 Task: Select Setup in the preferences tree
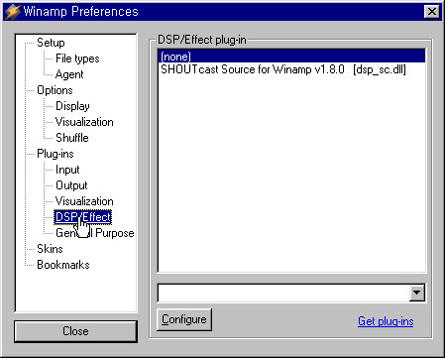click(x=51, y=43)
